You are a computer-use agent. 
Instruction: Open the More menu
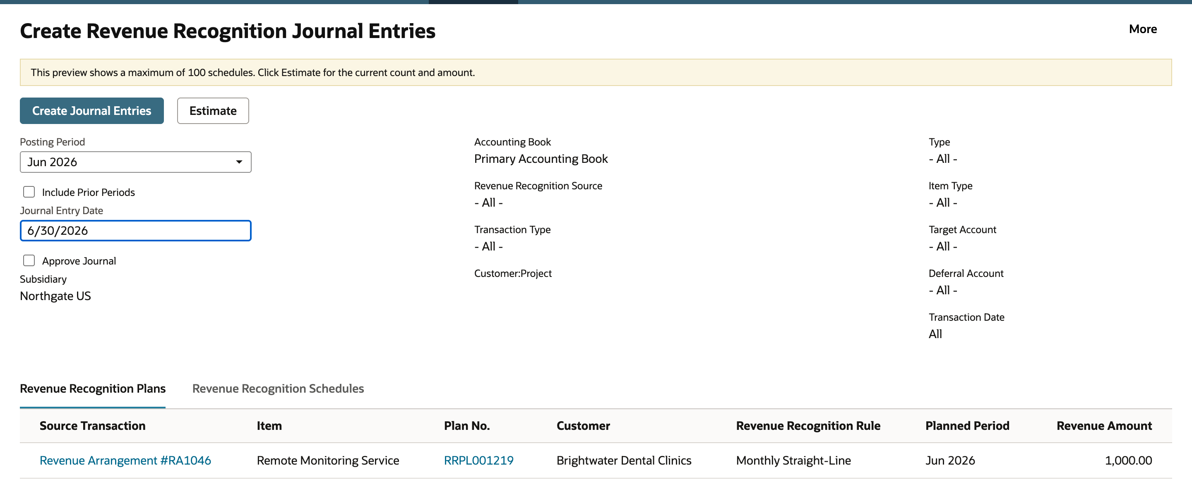point(1142,29)
